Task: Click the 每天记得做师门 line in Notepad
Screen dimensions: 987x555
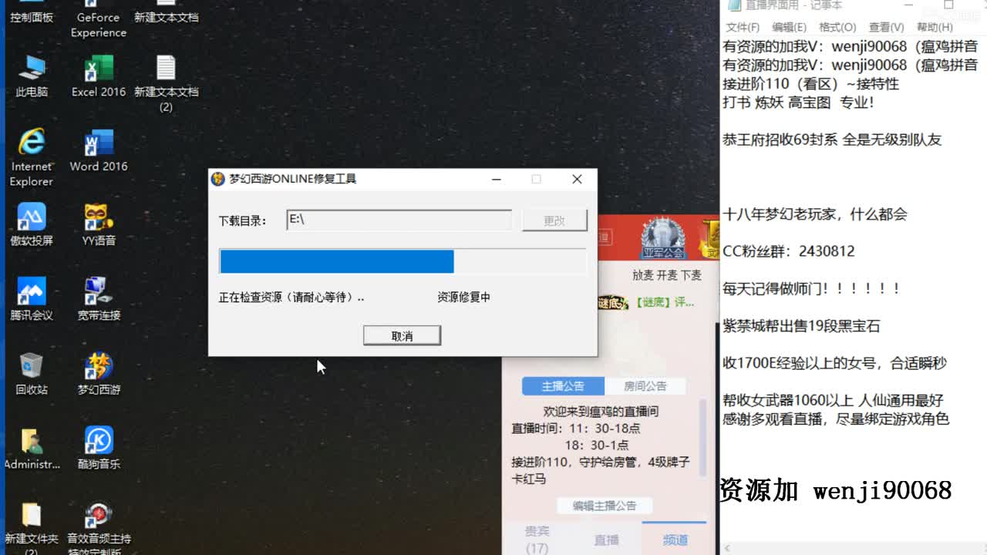Action: click(x=812, y=288)
